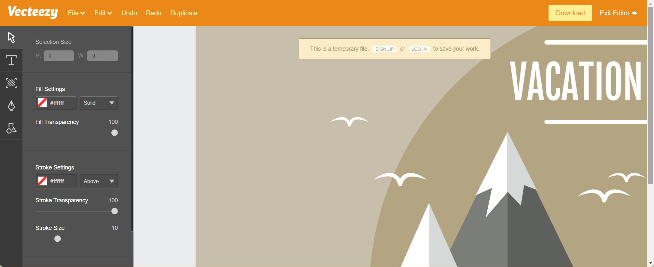Activate the Text tool

coord(11,60)
